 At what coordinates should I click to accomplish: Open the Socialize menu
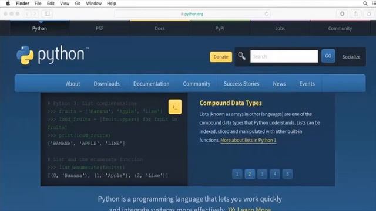pyautogui.click(x=351, y=57)
